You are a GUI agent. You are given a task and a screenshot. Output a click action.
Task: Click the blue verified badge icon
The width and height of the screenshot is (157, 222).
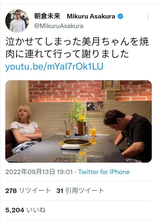coord(120,16)
